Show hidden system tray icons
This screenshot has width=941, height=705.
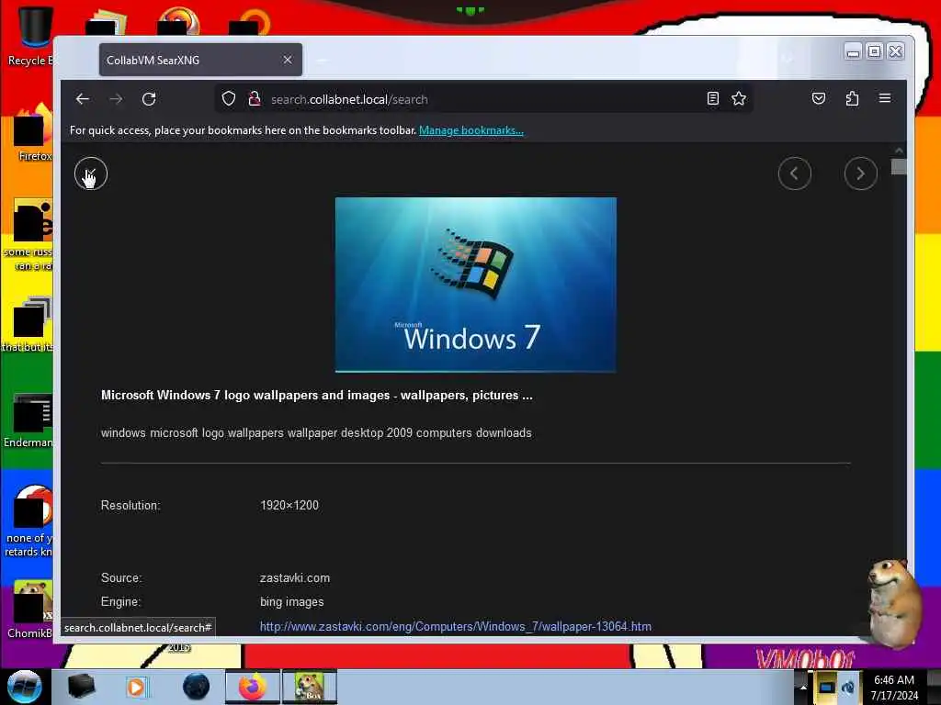(803, 687)
